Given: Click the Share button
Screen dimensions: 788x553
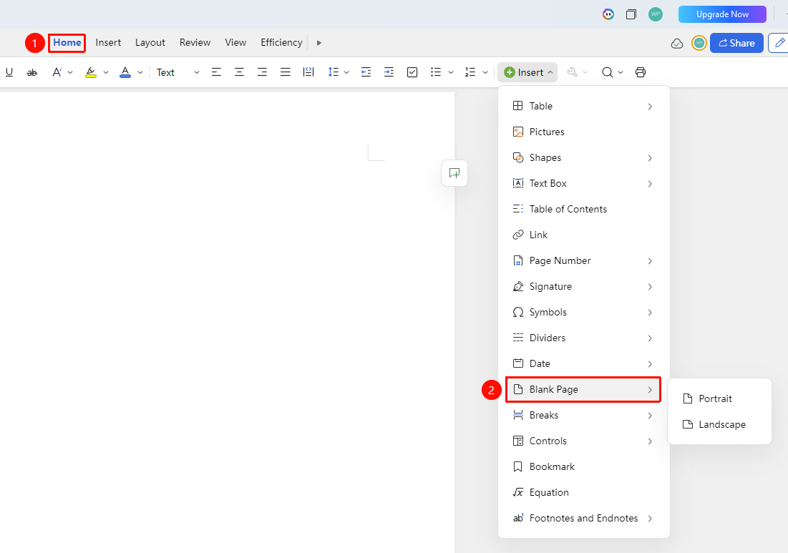Looking at the screenshot, I should pos(736,43).
